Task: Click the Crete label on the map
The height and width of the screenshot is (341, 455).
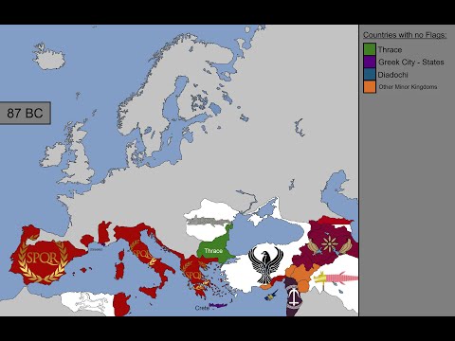Action: click(202, 308)
